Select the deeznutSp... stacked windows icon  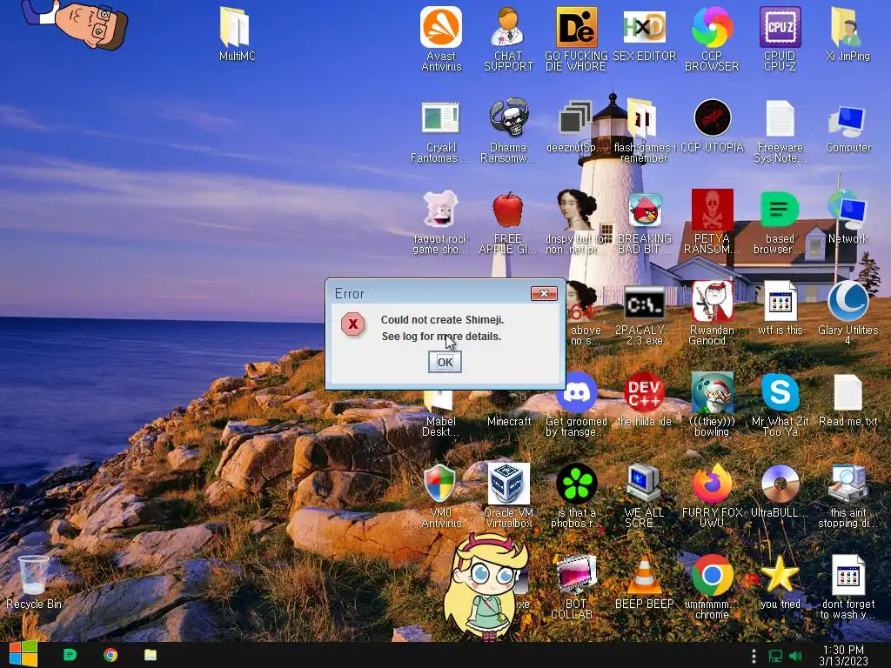coord(575,118)
